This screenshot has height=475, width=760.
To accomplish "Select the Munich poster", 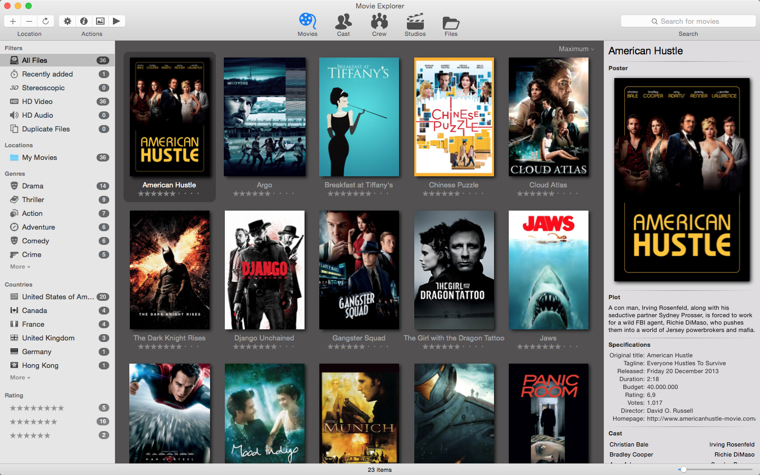I will tap(359, 413).
